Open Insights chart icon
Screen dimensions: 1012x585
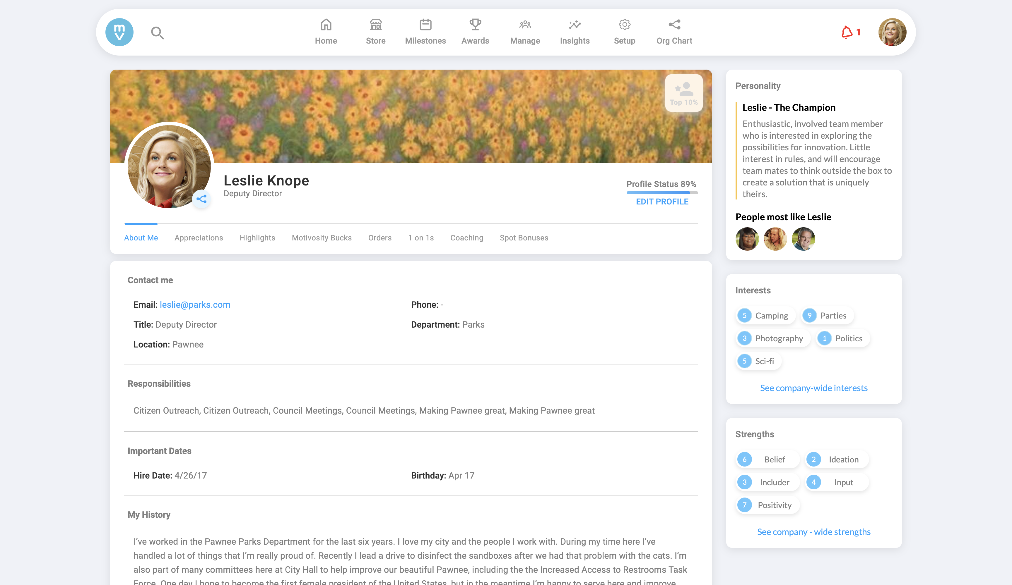click(575, 25)
